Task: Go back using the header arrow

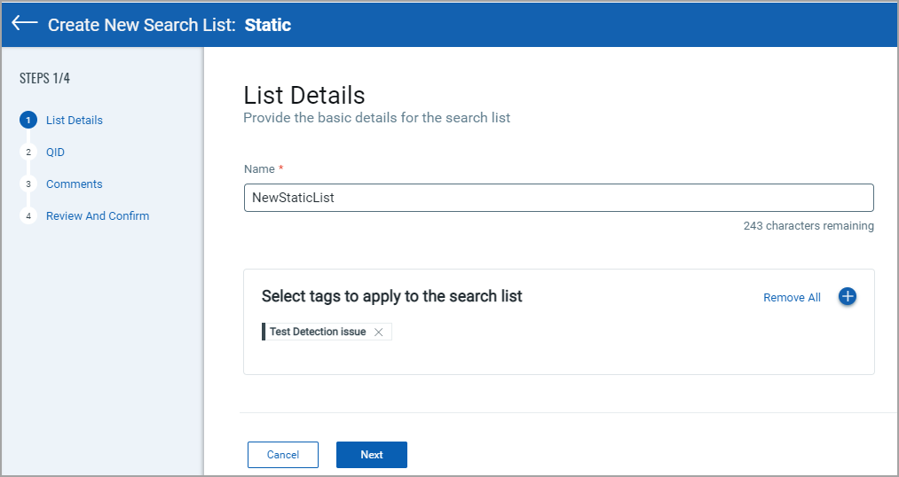Action: coord(25,23)
